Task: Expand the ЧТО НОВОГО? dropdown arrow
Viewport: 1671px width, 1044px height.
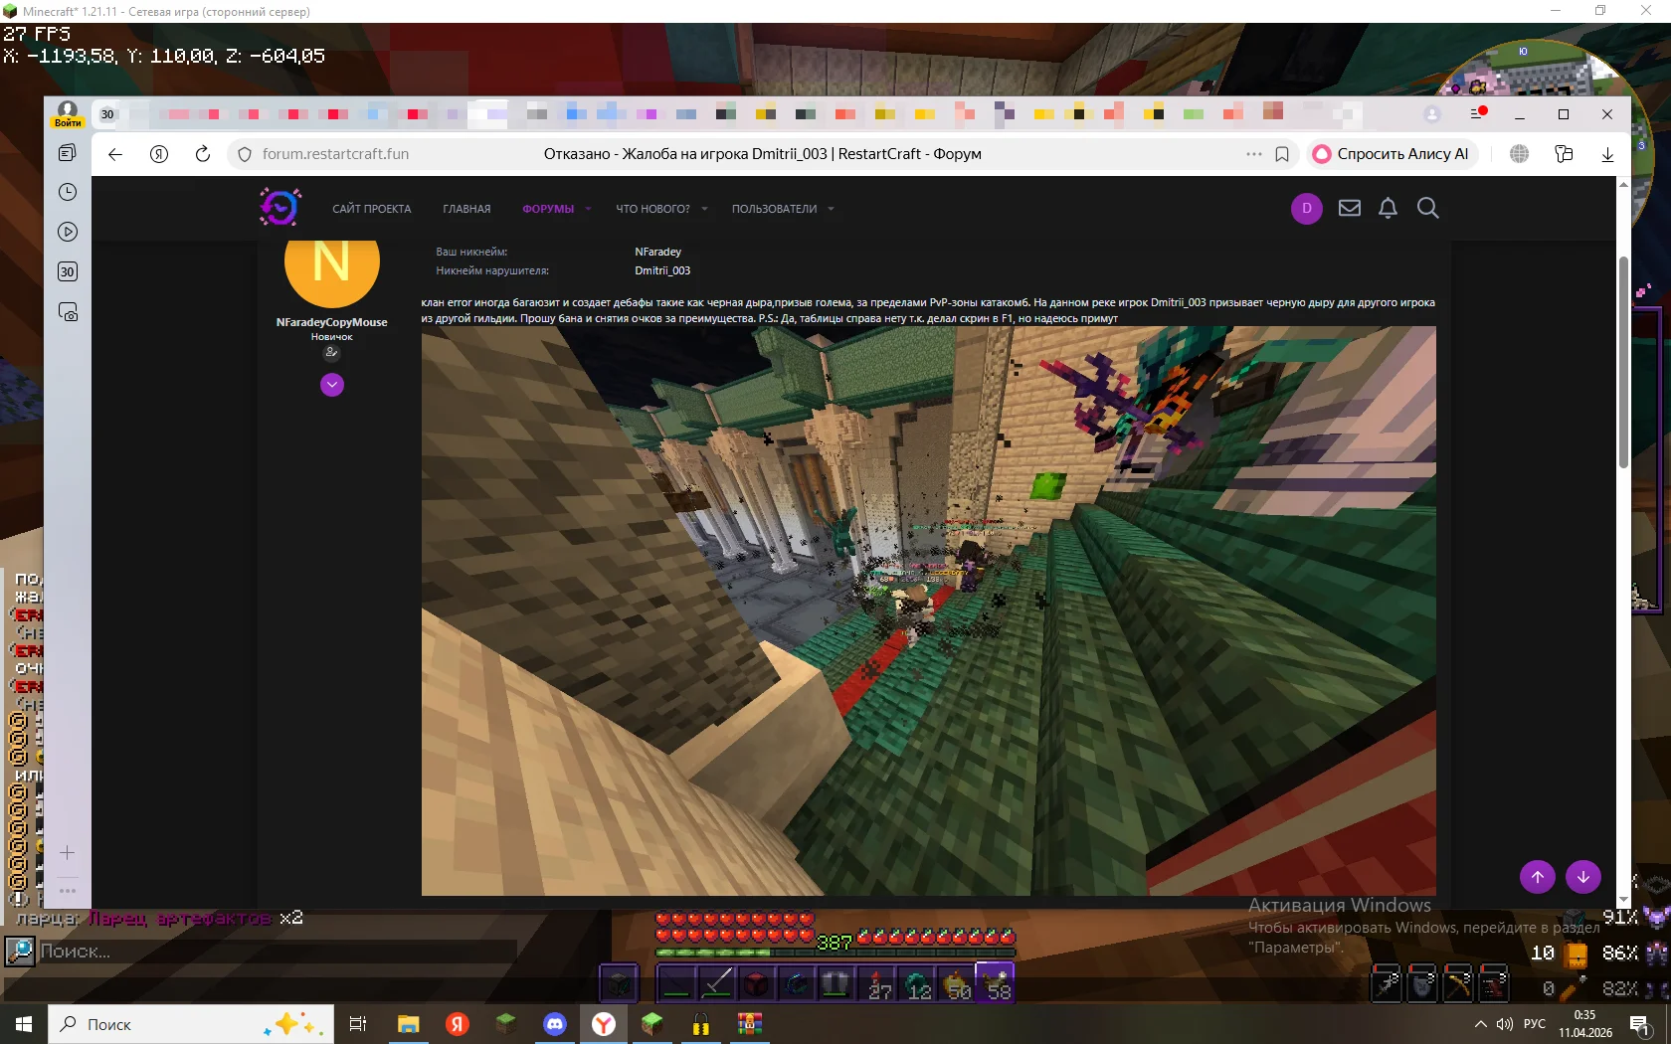Action: click(704, 209)
